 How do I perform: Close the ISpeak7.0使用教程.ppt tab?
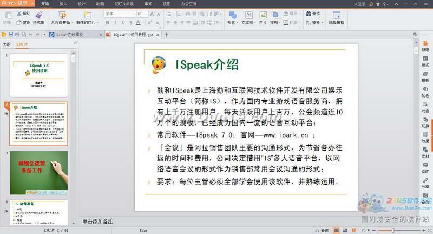coord(158,35)
